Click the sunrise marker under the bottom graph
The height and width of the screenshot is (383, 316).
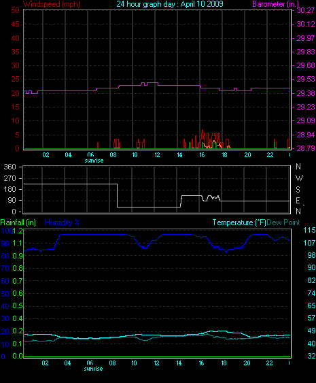pos(93,369)
